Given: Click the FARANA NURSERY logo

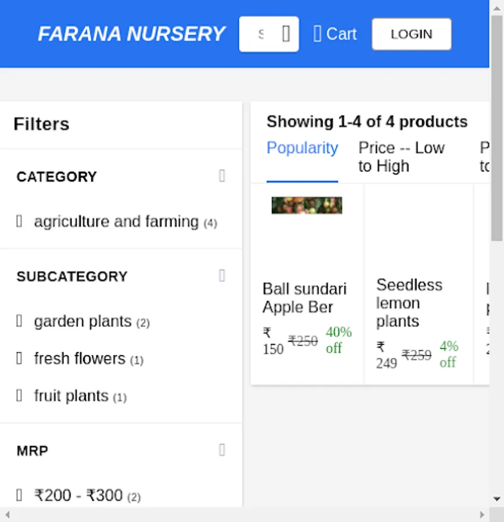Looking at the screenshot, I should tap(131, 34).
